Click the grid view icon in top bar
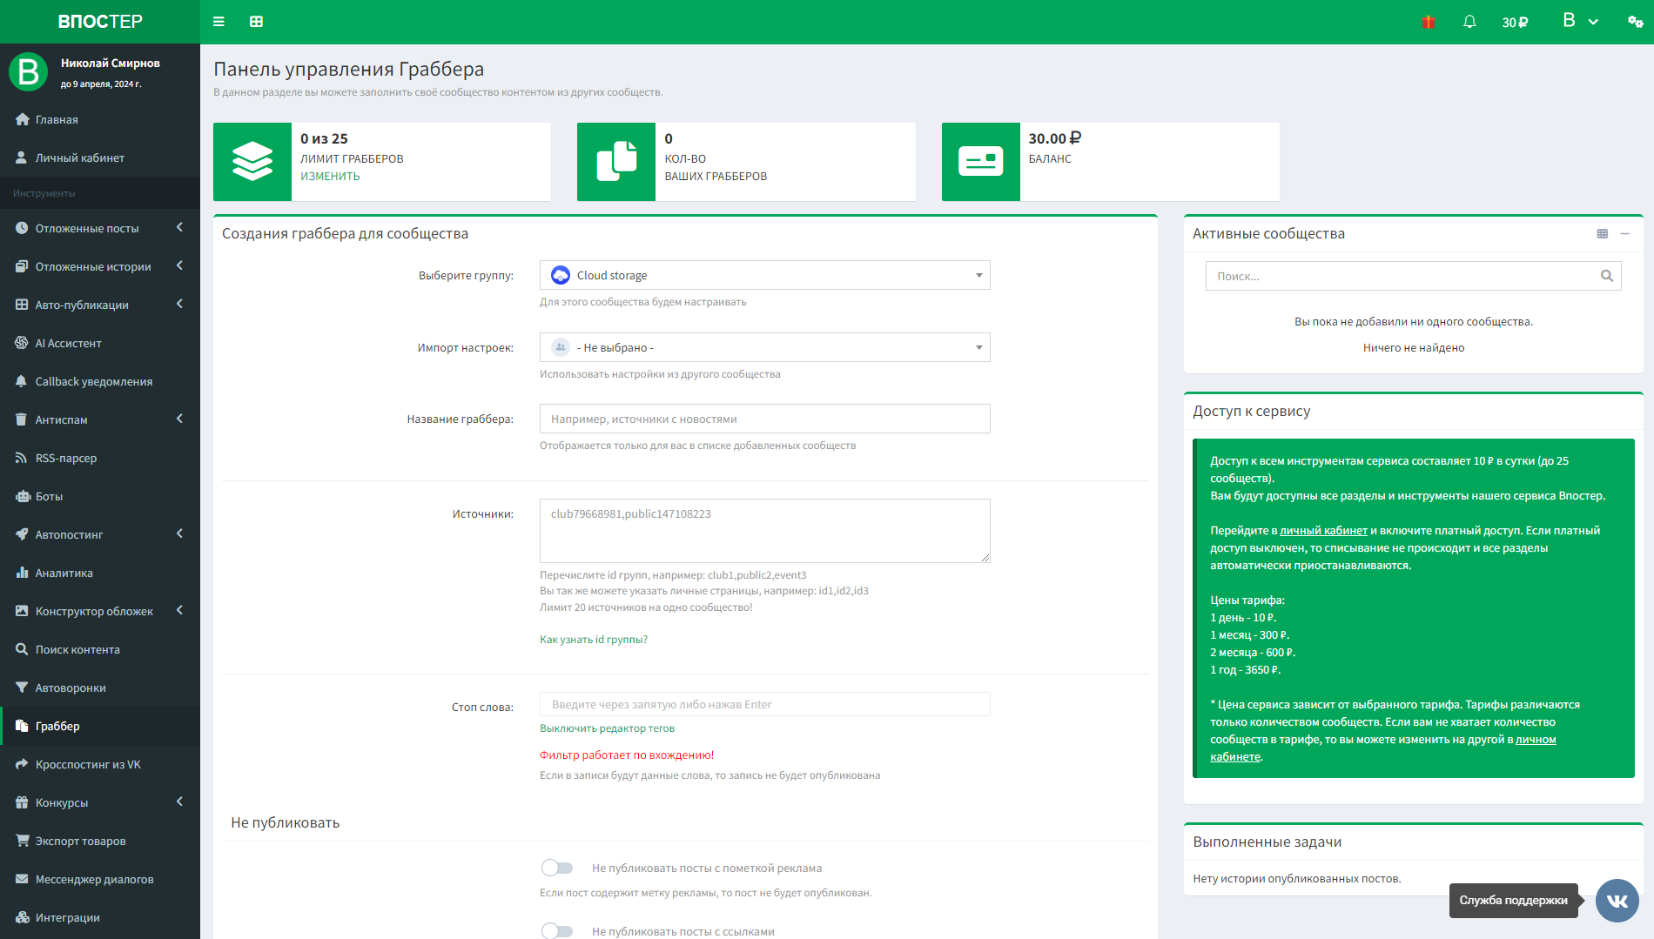 coord(256,22)
